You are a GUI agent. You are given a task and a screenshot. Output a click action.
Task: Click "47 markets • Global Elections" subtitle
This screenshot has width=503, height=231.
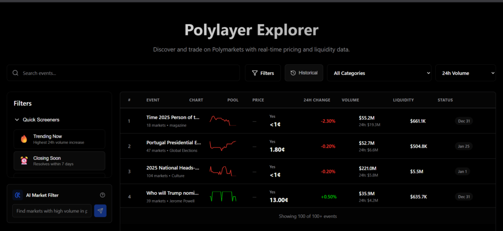[x=171, y=150]
